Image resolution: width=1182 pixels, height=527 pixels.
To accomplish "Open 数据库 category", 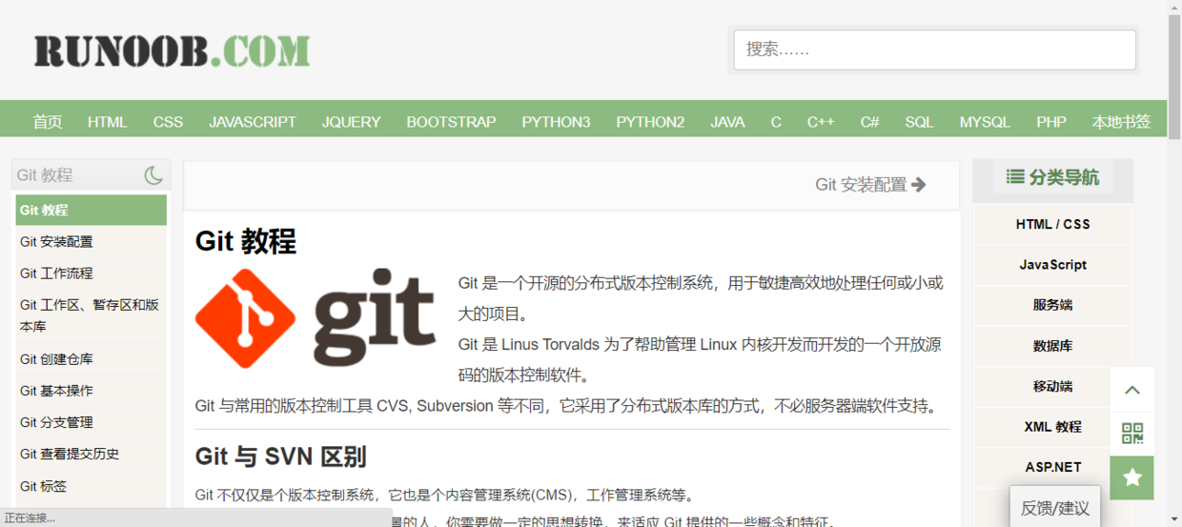I will pyautogui.click(x=1052, y=346).
